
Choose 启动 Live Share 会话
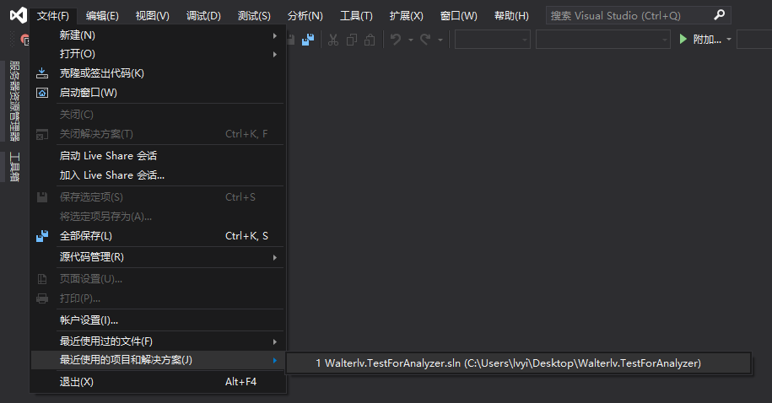pyautogui.click(x=158, y=156)
